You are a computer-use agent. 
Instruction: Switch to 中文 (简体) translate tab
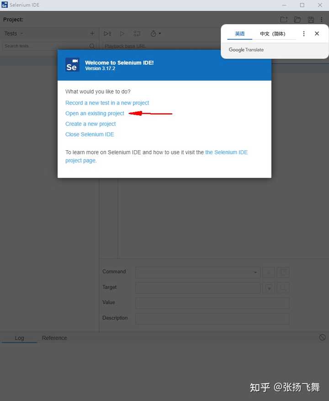point(272,34)
